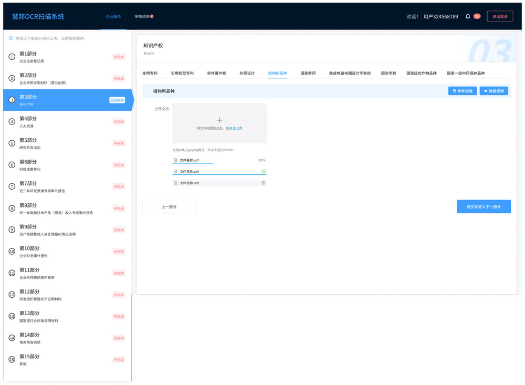Click the green checkmark on second file

pos(264,171)
